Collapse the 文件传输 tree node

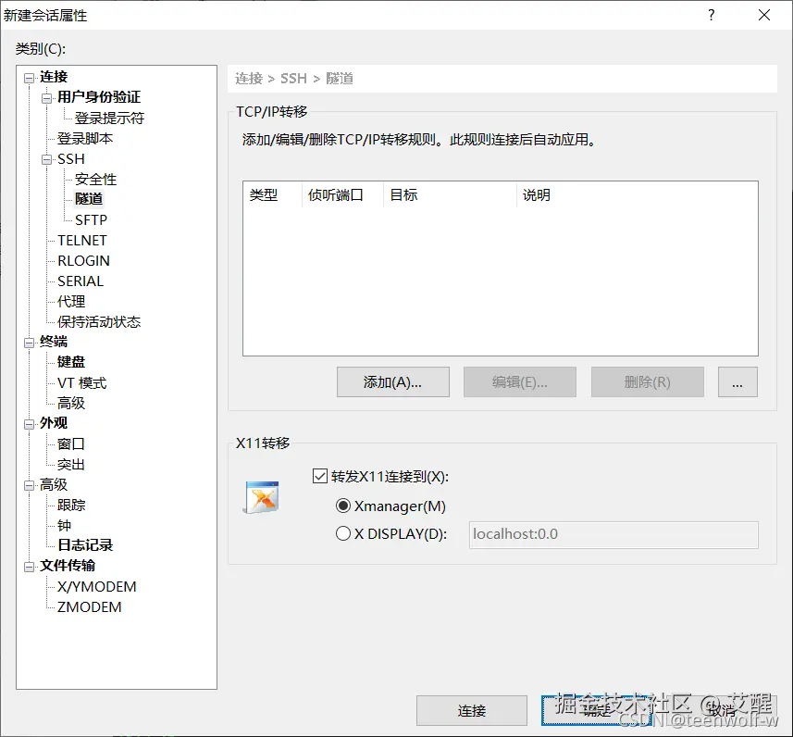29,566
